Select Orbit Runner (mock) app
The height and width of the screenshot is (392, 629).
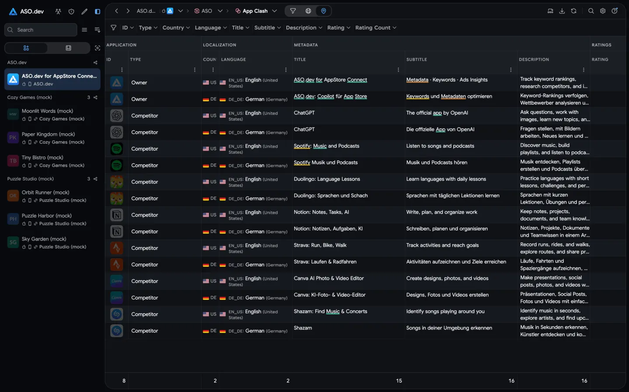click(x=52, y=196)
